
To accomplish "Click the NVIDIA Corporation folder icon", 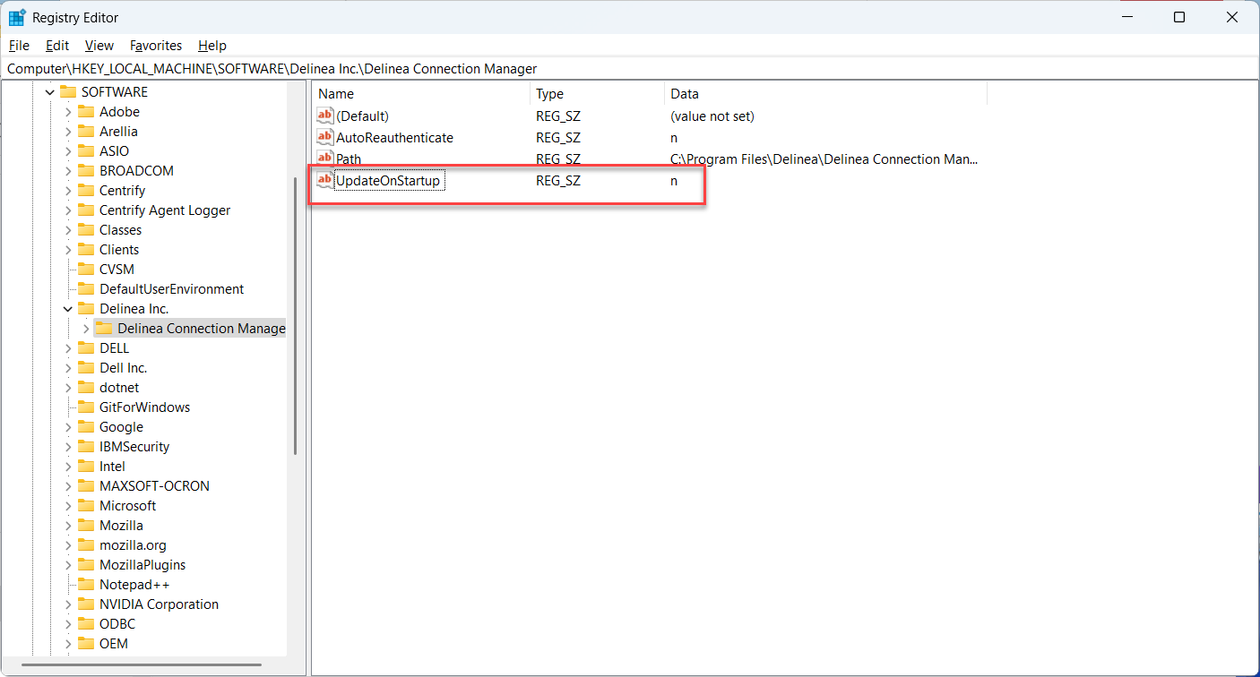I will [x=86, y=604].
